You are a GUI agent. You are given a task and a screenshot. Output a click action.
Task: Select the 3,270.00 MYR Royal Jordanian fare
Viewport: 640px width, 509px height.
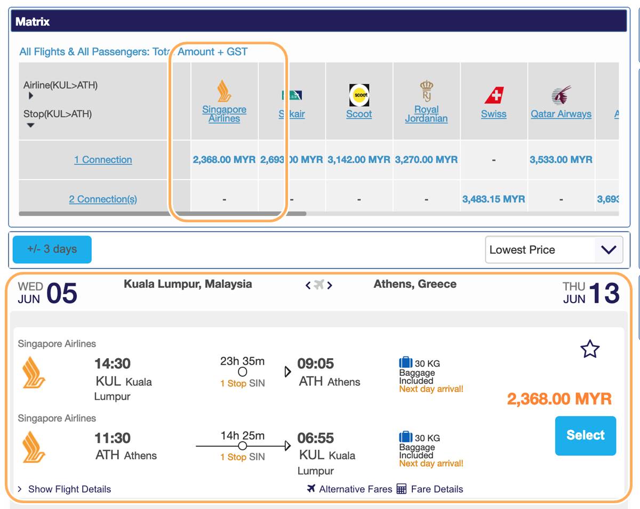coord(426,159)
